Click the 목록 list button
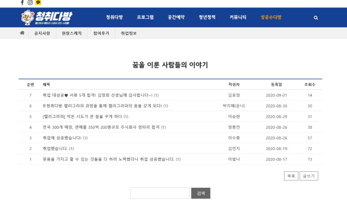Image resolution: width=347 pixels, height=206 pixels. pyautogui.click(x=290, y=176)
